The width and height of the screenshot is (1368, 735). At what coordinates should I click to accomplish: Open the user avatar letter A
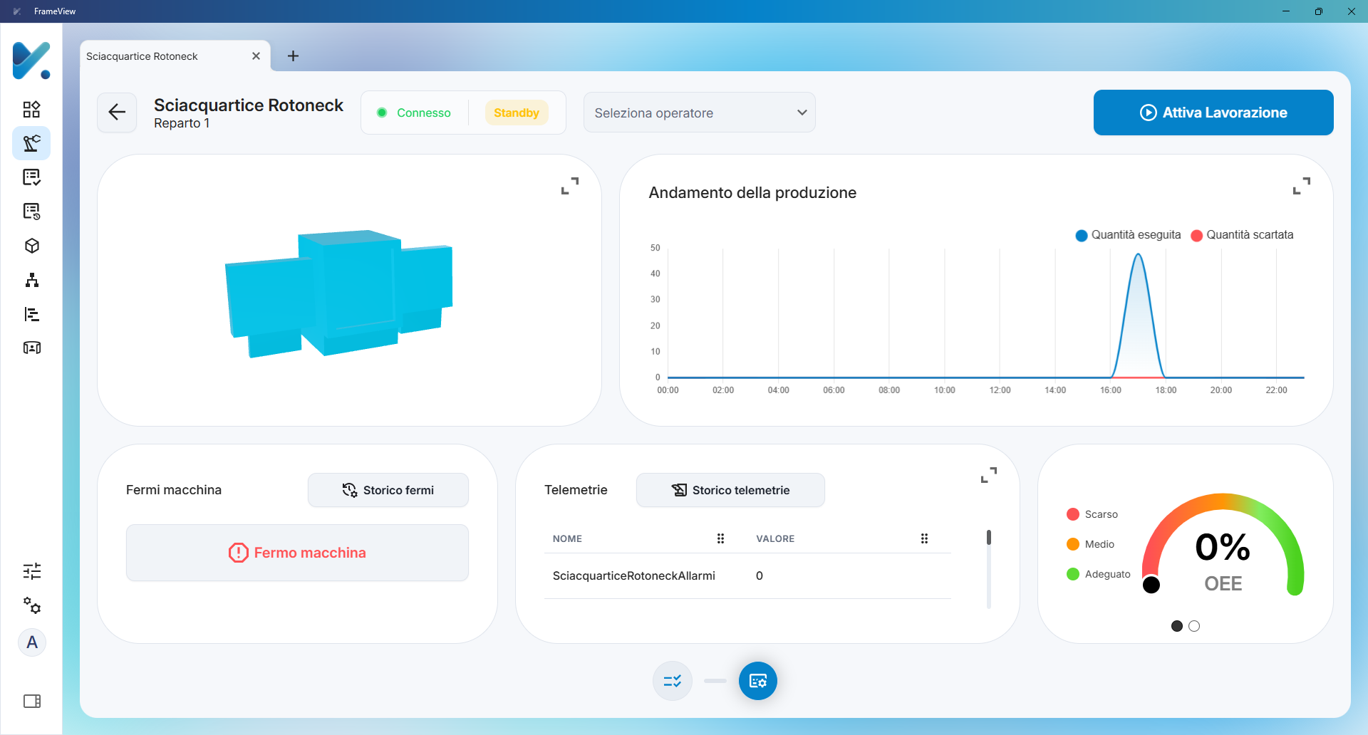pos(32,642)
